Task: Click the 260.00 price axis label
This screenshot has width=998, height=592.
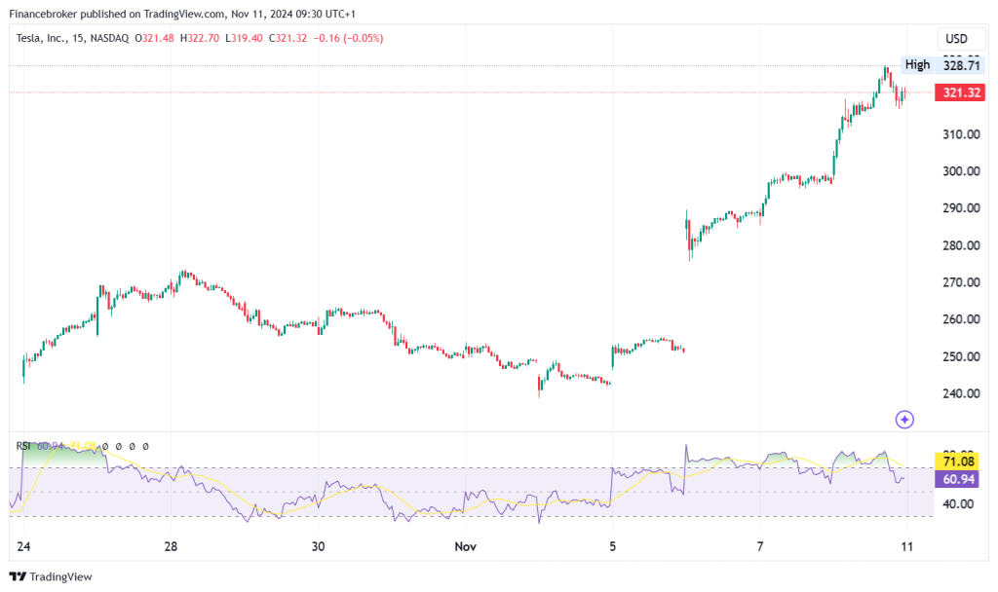Action: (961, 319)
